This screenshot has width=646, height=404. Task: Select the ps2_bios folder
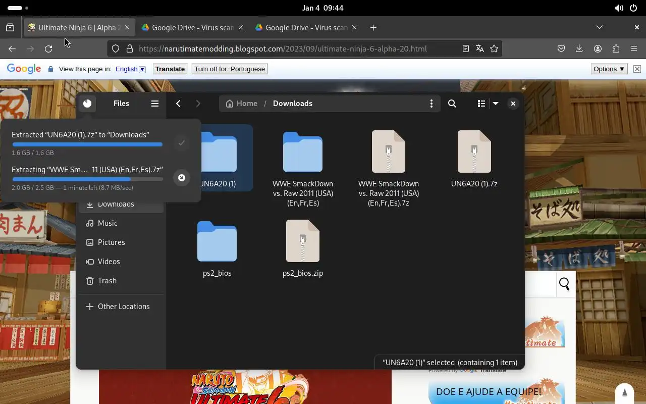[217, 248]
